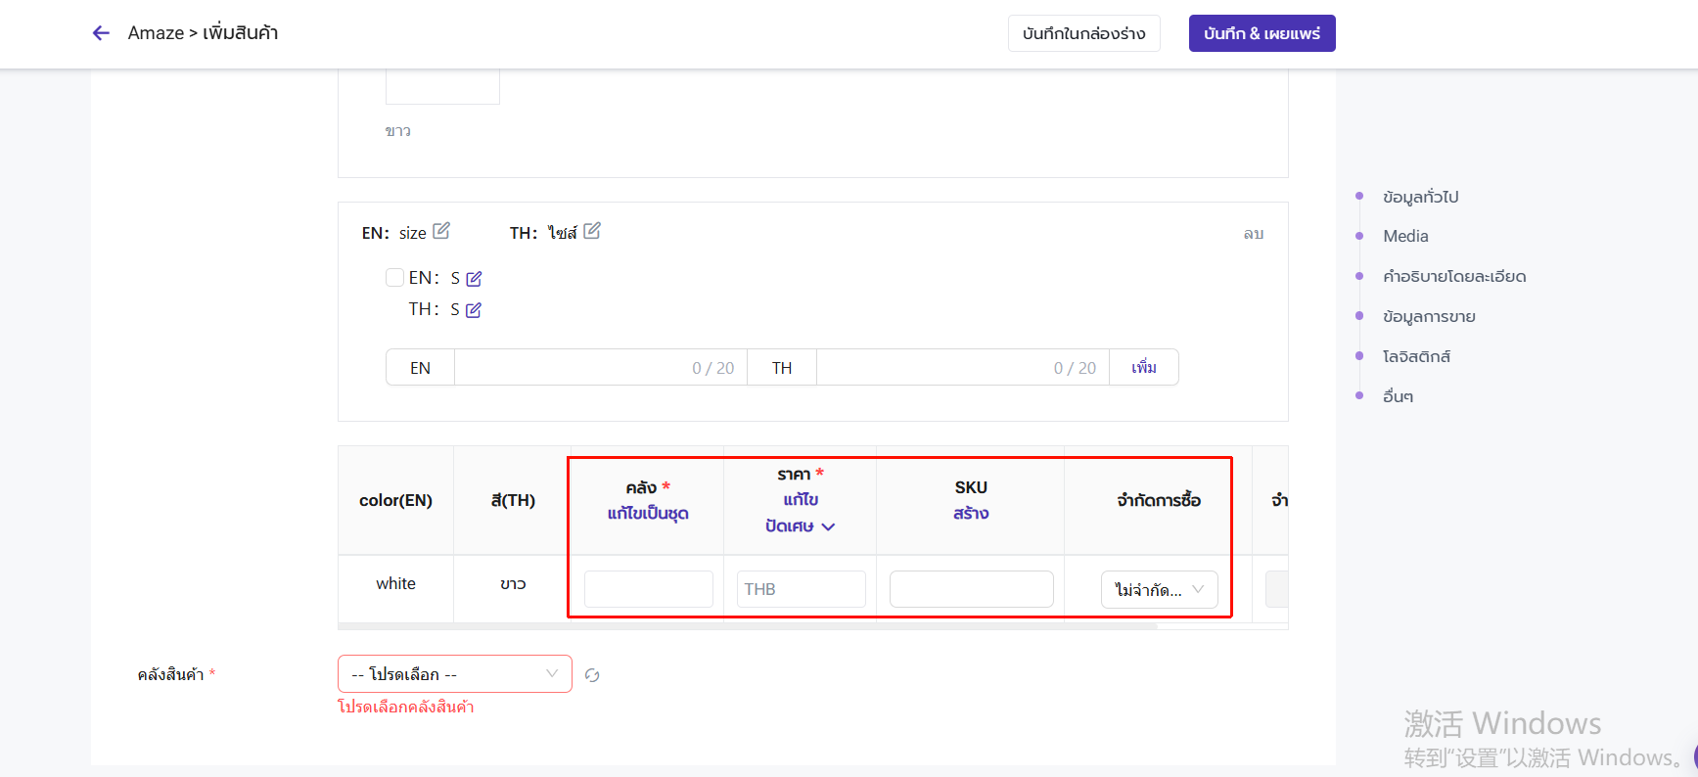Image resolution: width=1698 pixels, height=777 pixels.
Task: Click the back arrow next to Amaze
Action: coord(101,33)
